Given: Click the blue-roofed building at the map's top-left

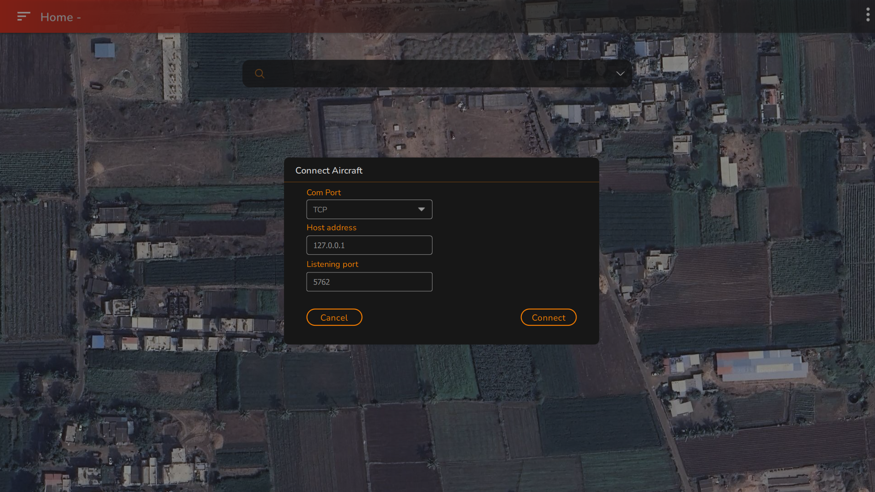Looking at the screenshot, I should pos(104,50).
